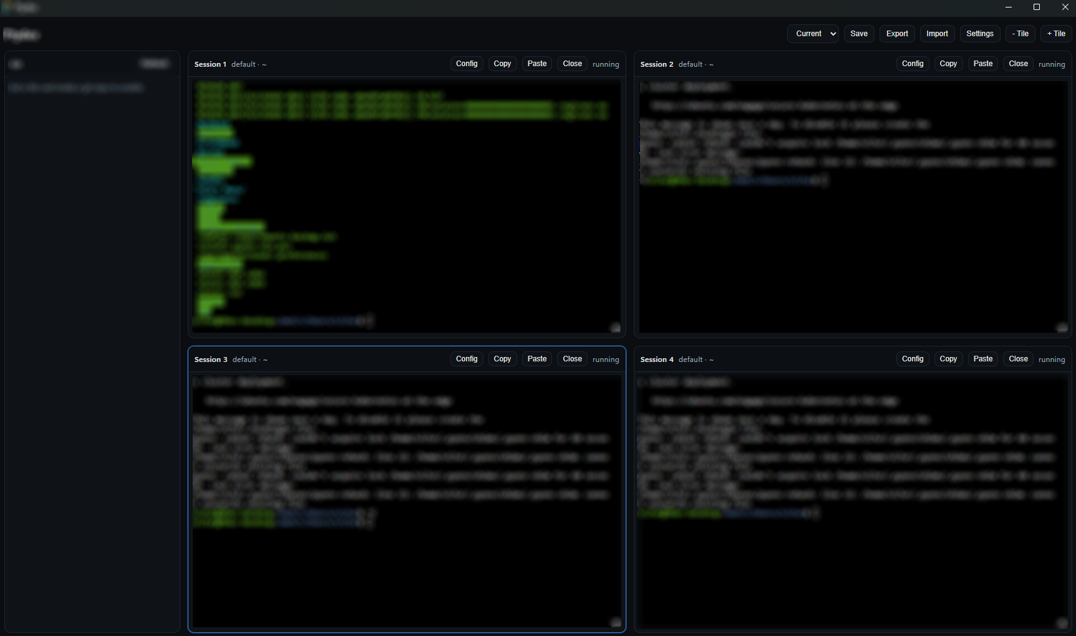Click the "running" status of Session 2
The image size is (1076, 636).
click(1052, 64)
